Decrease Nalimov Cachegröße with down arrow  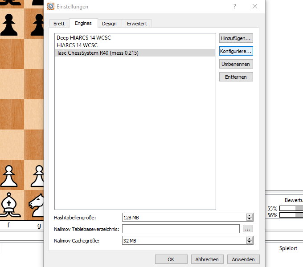[x=250, y=242]
